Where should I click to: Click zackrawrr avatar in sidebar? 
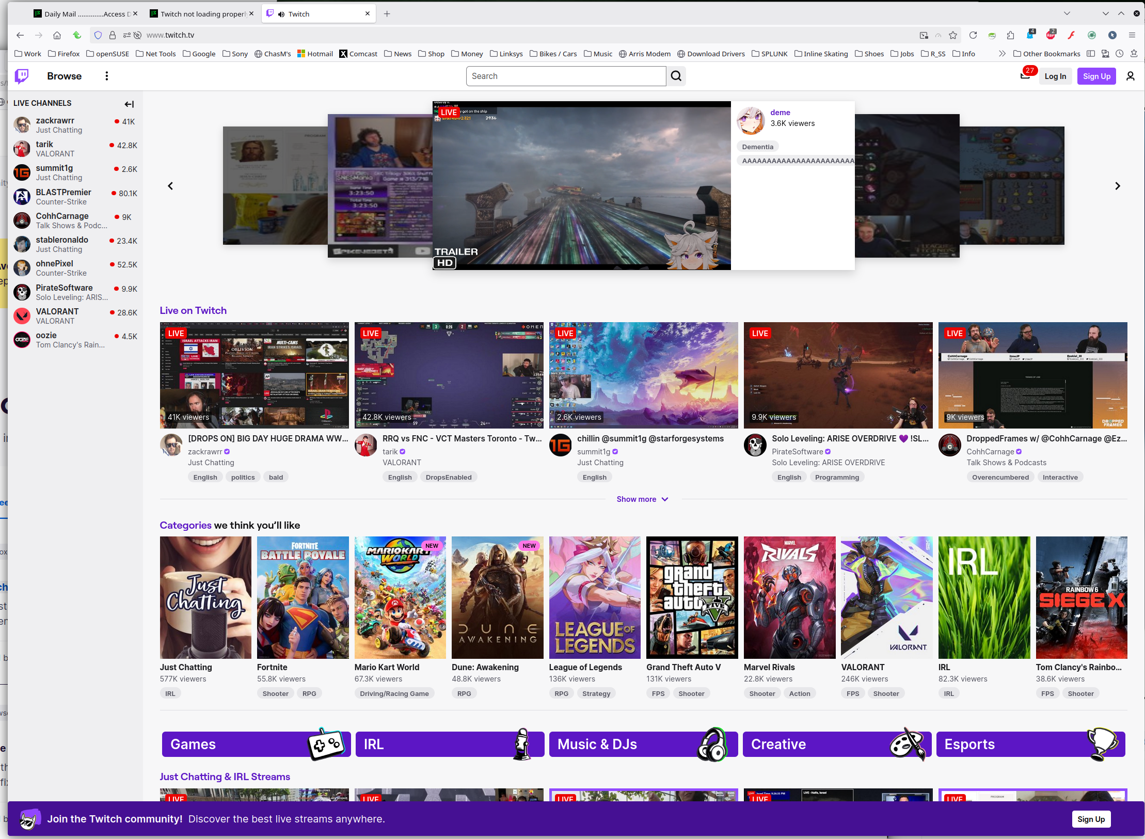[22, 125]
